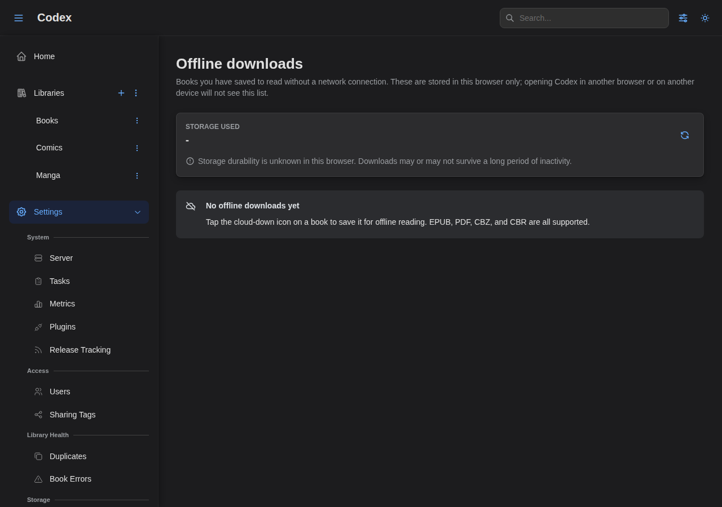Click the Tasks clipboard icon
Viewport: 722px width, 507px height.
(x=38, y=281)
